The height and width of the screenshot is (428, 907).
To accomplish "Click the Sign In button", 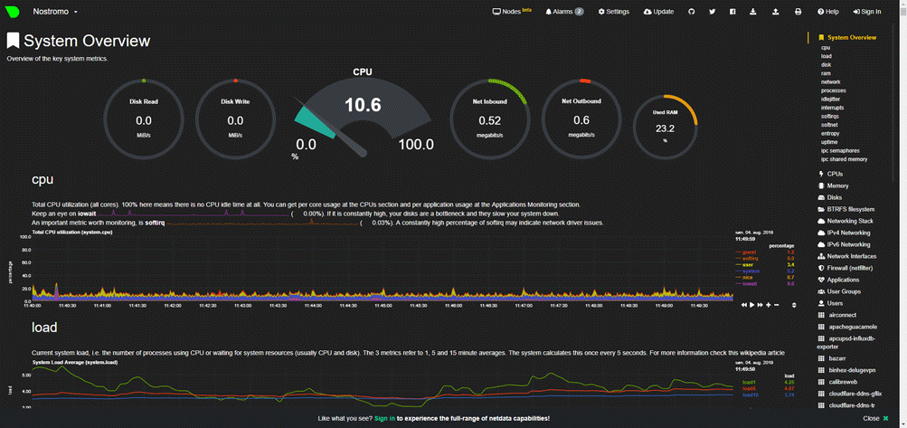I will click(866, 12).
